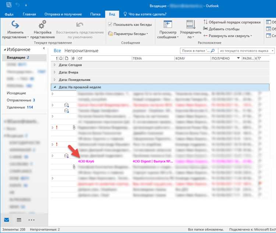Open the Файл tab
Screen dimensions: 276x233
(9, 14)
